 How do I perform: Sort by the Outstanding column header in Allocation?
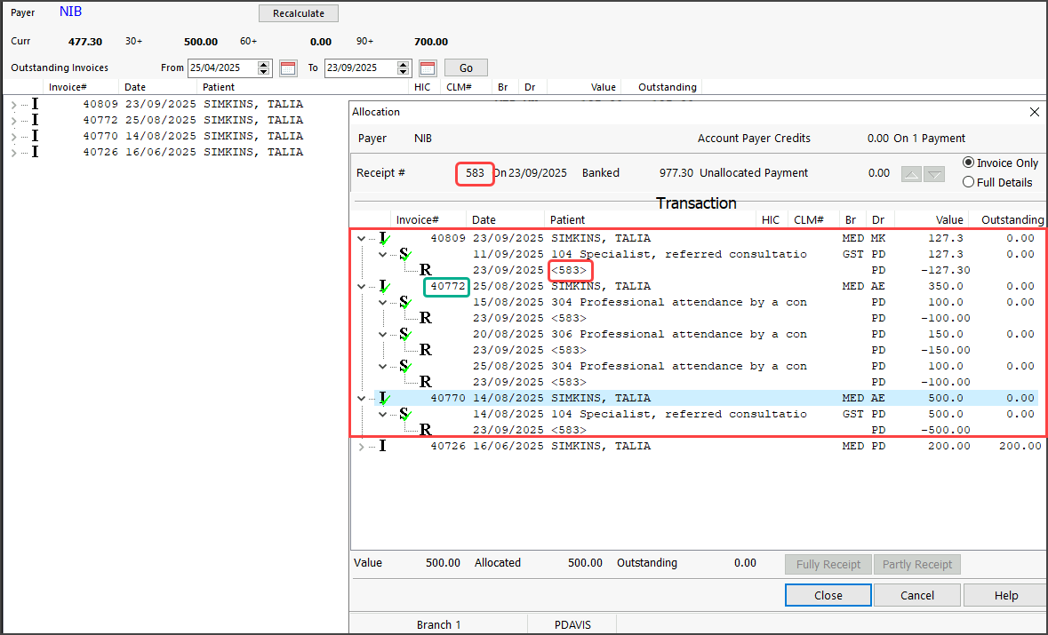[1012, 219]
